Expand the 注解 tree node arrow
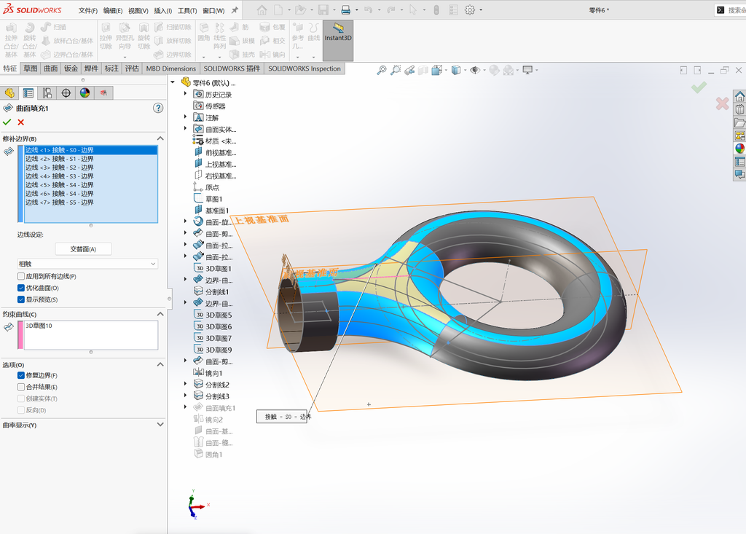The image size is (746, 534). (x=186, y=117)
